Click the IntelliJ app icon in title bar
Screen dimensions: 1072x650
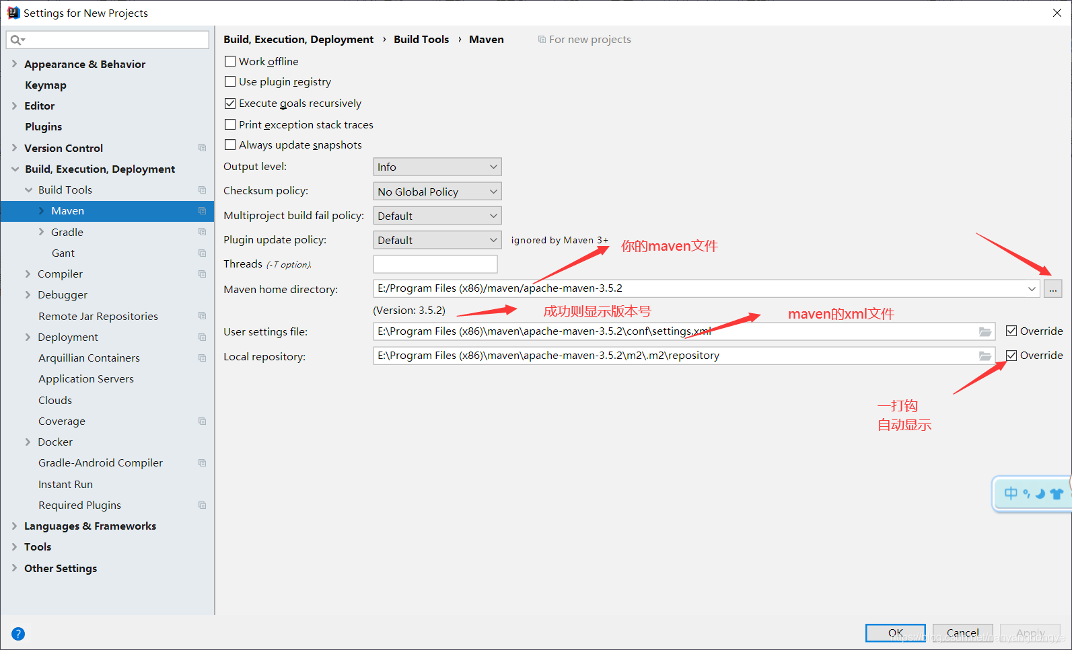13,13
